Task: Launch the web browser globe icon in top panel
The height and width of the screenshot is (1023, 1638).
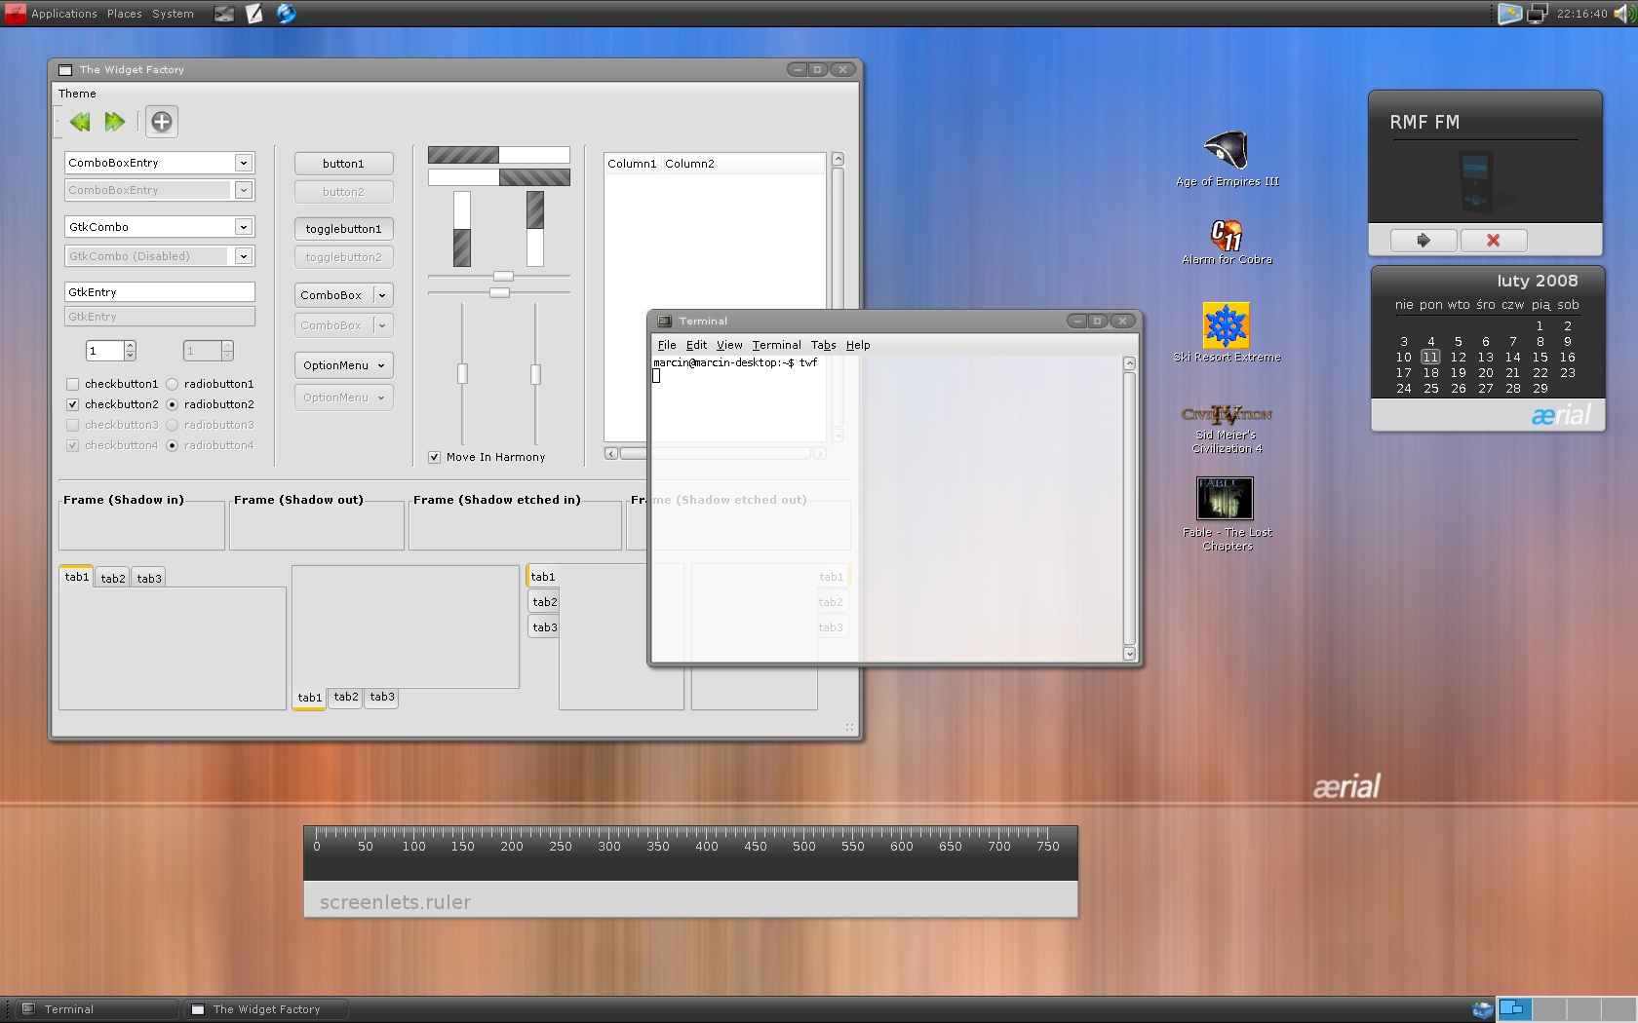Action: tap(286, 14)
